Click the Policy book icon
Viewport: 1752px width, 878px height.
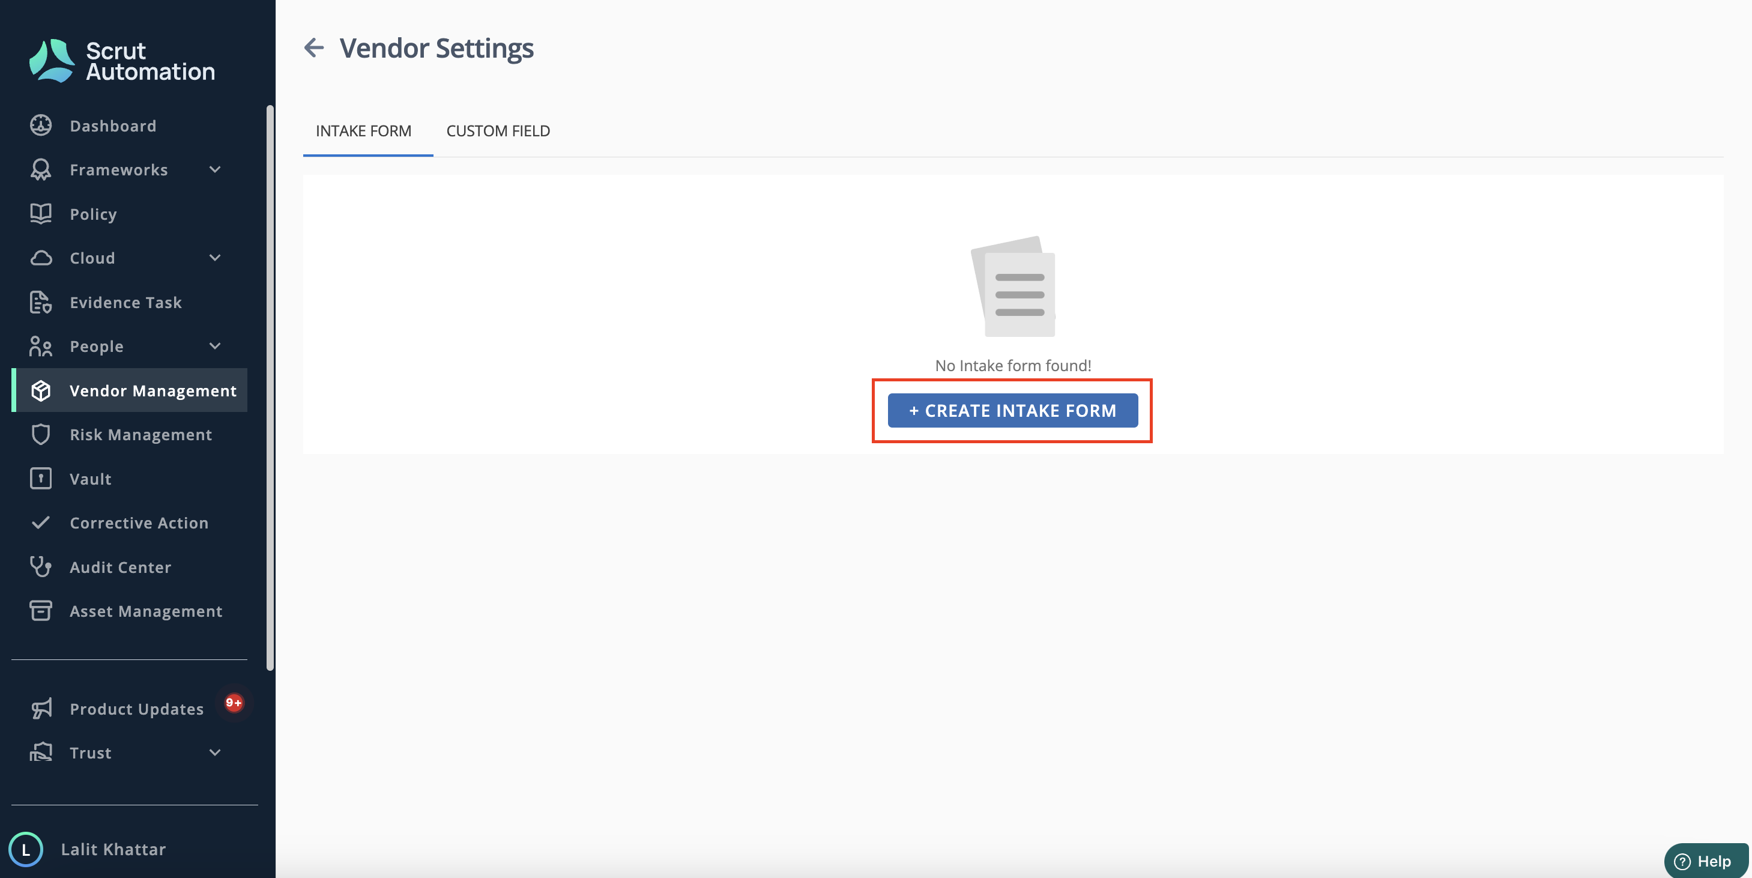pos(41,214)
